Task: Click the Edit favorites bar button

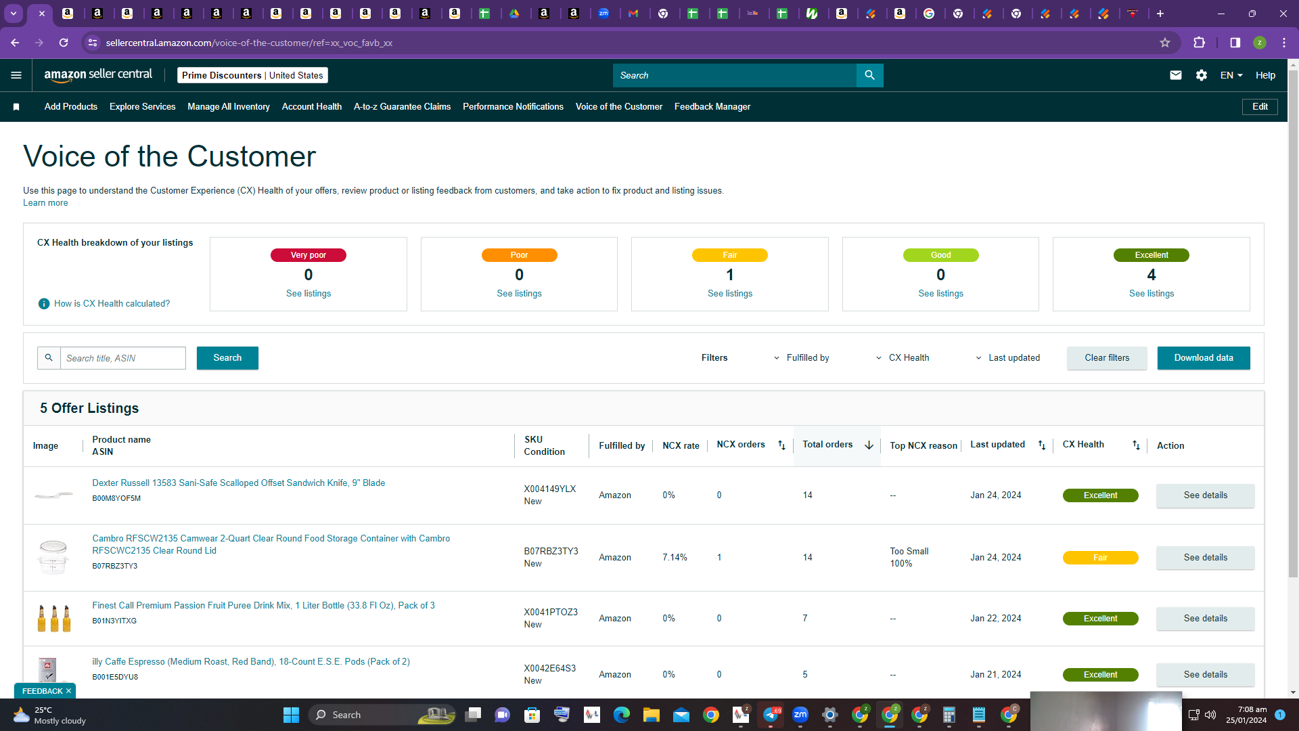Action: click(x=1260, y=107)
